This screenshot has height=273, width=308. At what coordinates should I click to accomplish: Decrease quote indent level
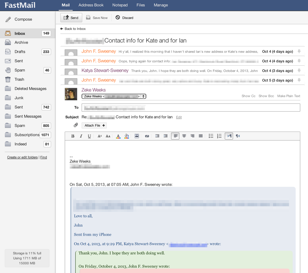(165, 136)
